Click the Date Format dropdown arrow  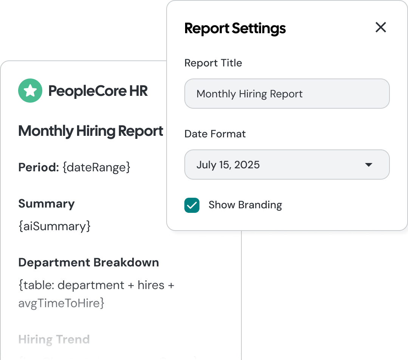click(369, 165)
